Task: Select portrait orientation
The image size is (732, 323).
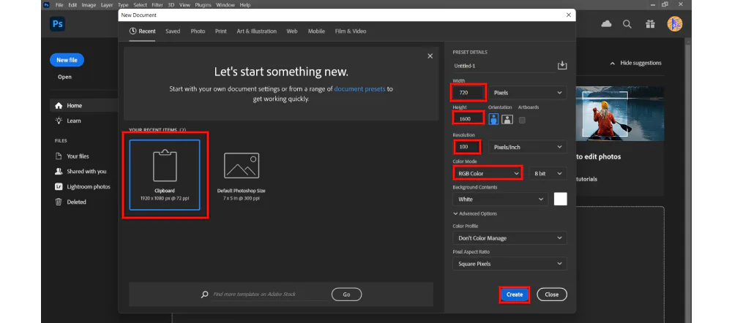Action: (493, 119)
